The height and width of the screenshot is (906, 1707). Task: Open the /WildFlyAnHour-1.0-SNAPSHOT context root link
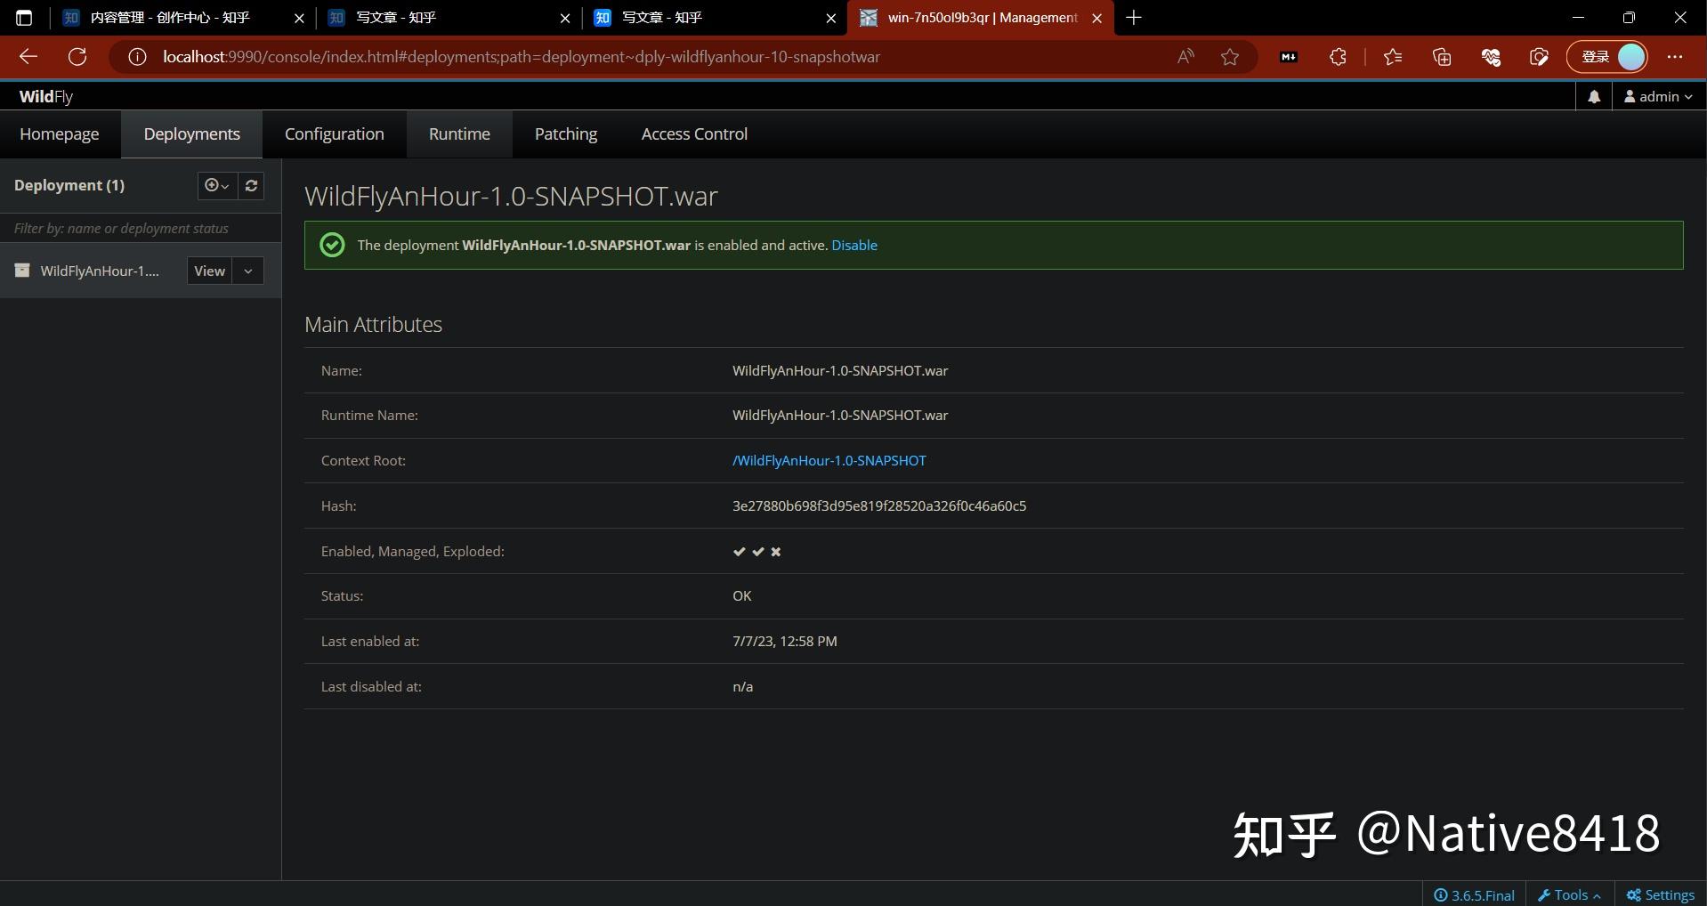tap(829, 461)
